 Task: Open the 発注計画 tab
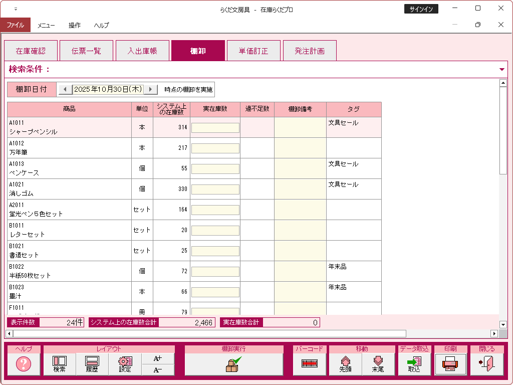309,51
